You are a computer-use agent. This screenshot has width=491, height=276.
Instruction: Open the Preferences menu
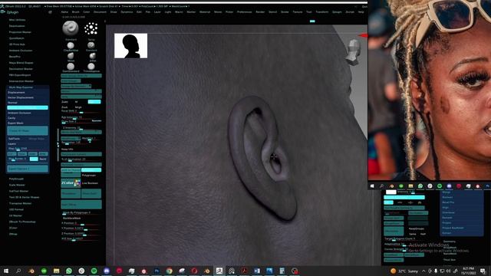244,12
